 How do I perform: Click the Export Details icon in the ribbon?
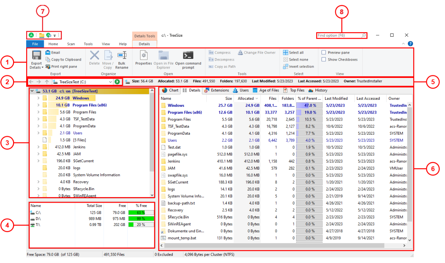point(36,56)
